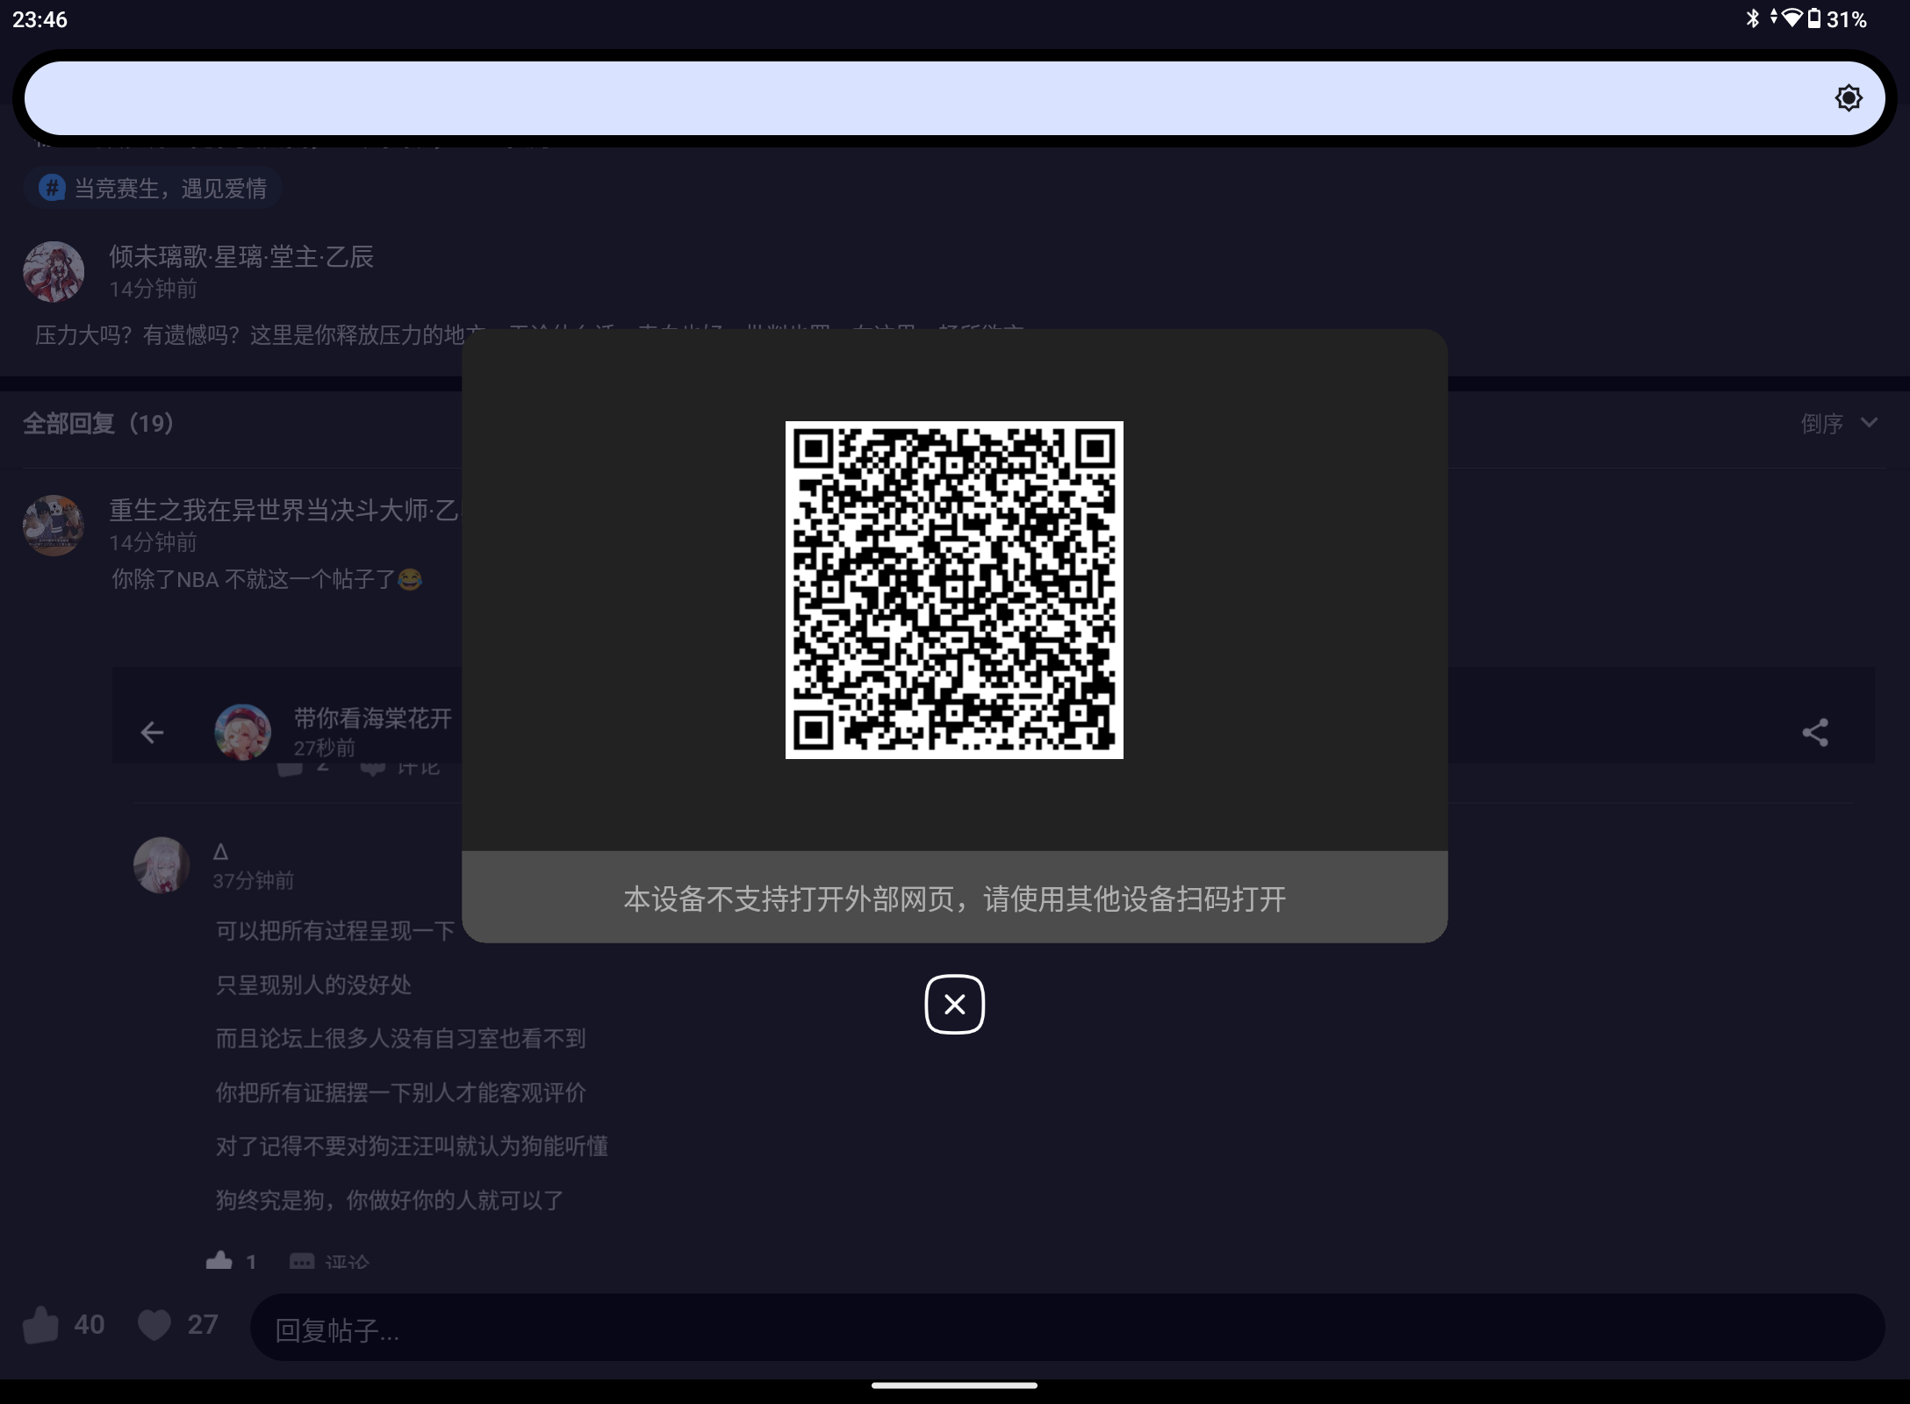Screen dimensions: 1910x1404
Task: Select the text 而且论坛上很多人没有自习室也看不到
Action: (x=400, y=1038)
